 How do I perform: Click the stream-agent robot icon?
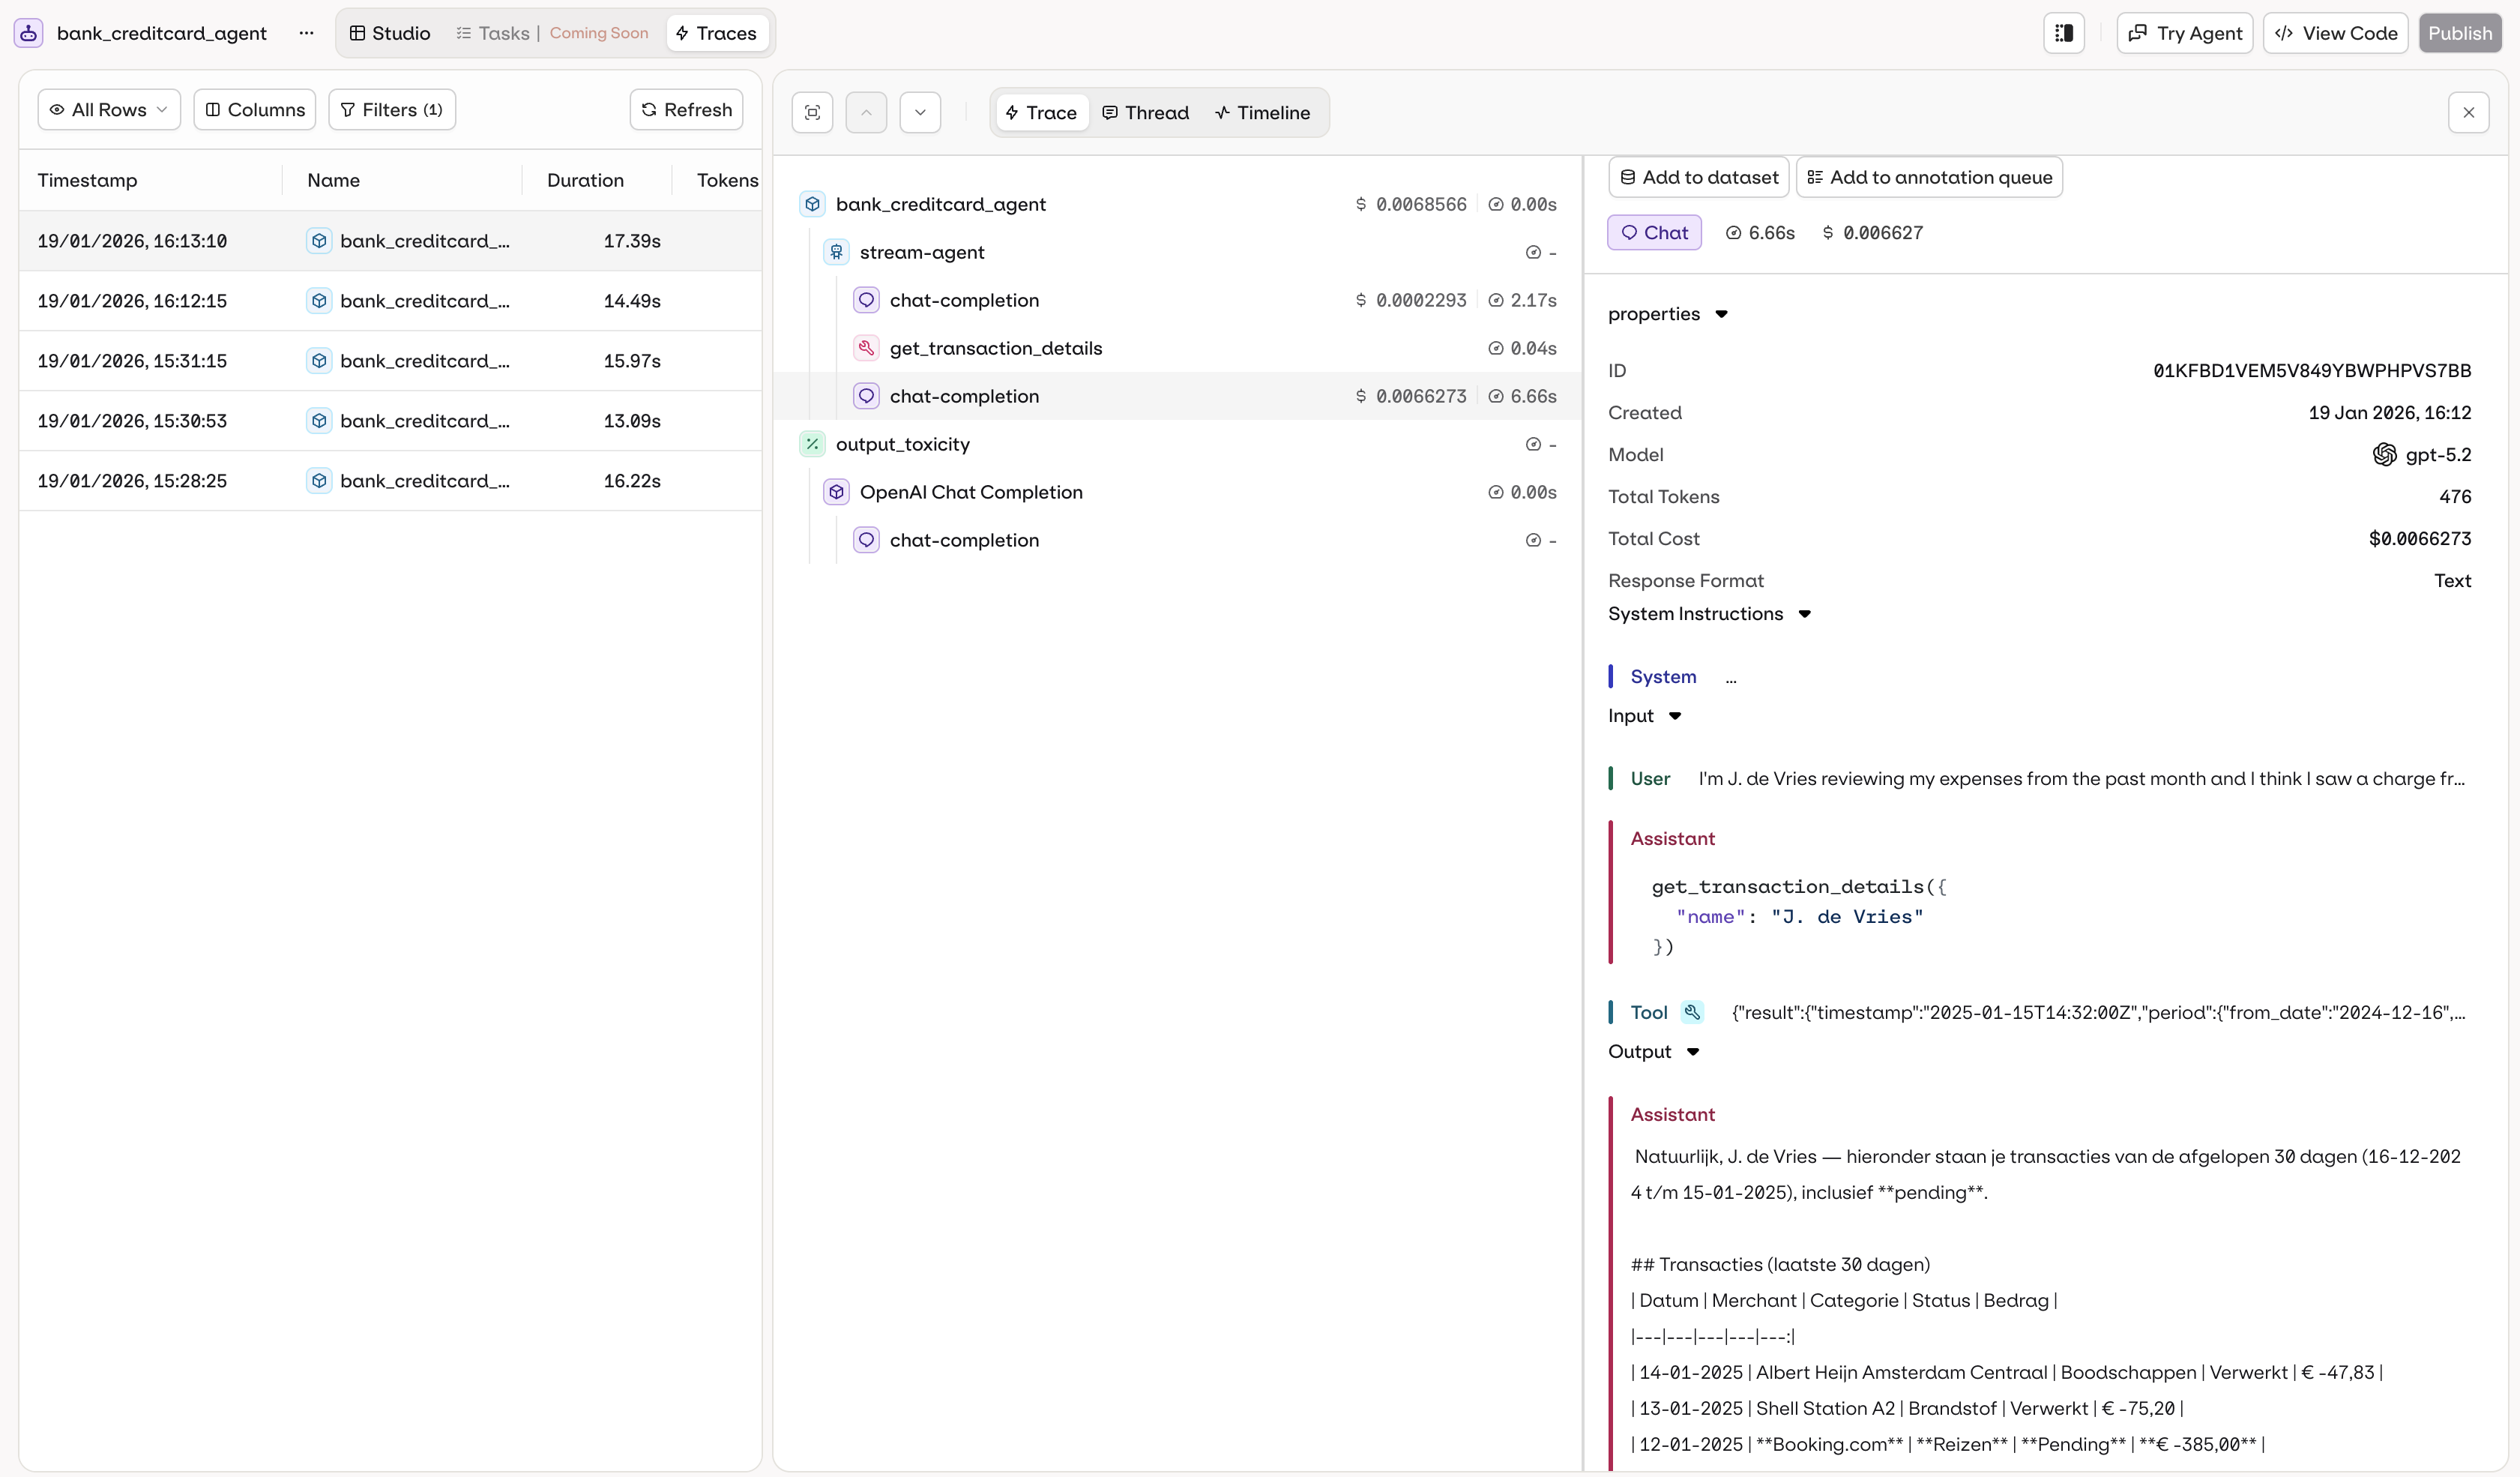[836, 252]
